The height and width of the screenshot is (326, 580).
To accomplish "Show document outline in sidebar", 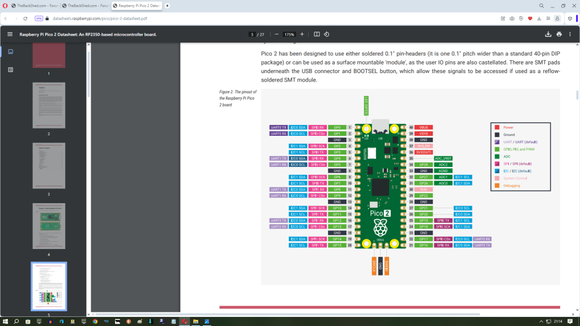I will (x=10, y=70).
